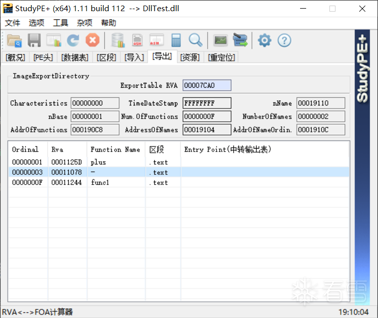This screenshot has height=318, width=378.
Task: Launch the calculator tool icon
Action: pyautogui.click(x=176, y=41)
